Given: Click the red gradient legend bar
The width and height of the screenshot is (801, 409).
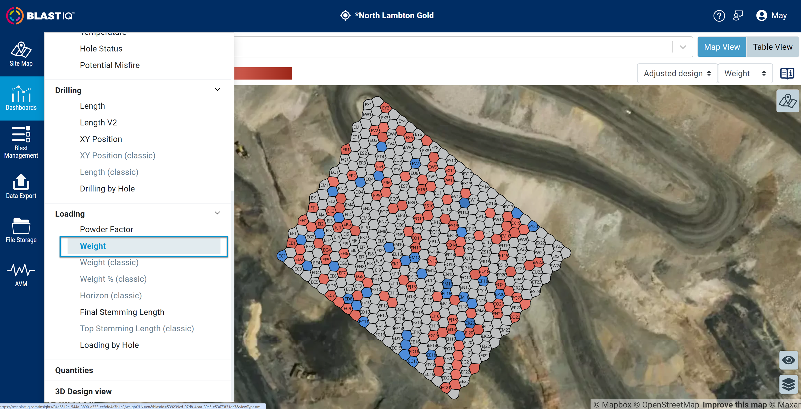Looking at the screenshot, I should [263, 73].
